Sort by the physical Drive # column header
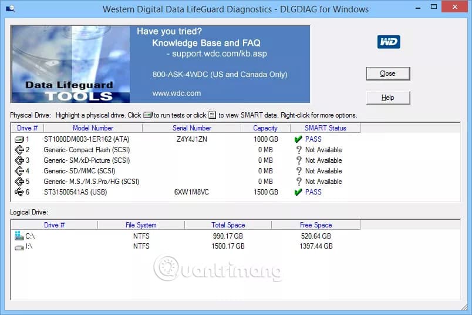The height and width of the screenshot is (315, 472). [x=27, y=128]
